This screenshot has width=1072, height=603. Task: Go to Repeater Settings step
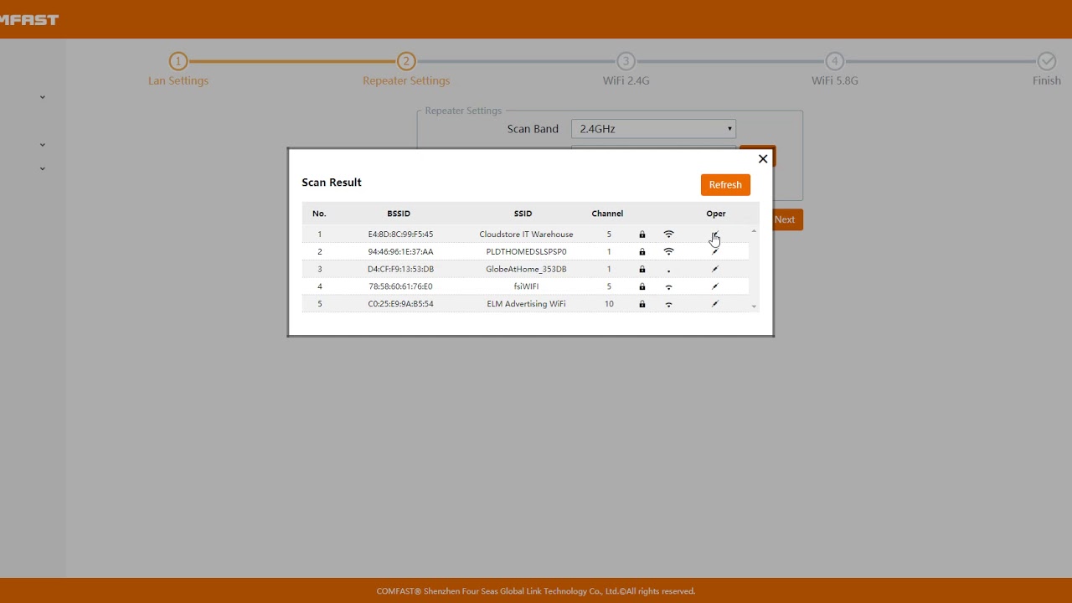point(406,80)
